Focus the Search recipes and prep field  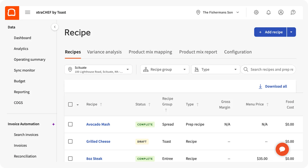(268, 70)
